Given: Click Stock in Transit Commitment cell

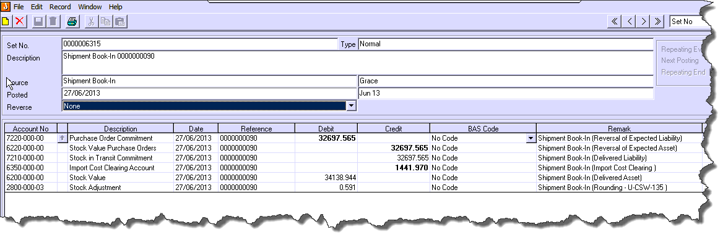Looking at the screenshot, I should (x=121, y=158).
